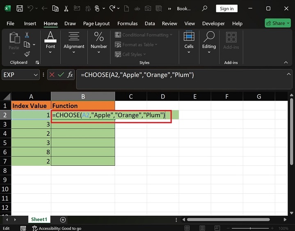295x231 pixels.
Task: Open the Formulas ribbon tab
Action: pyautogui.click(x=127, y=23)
